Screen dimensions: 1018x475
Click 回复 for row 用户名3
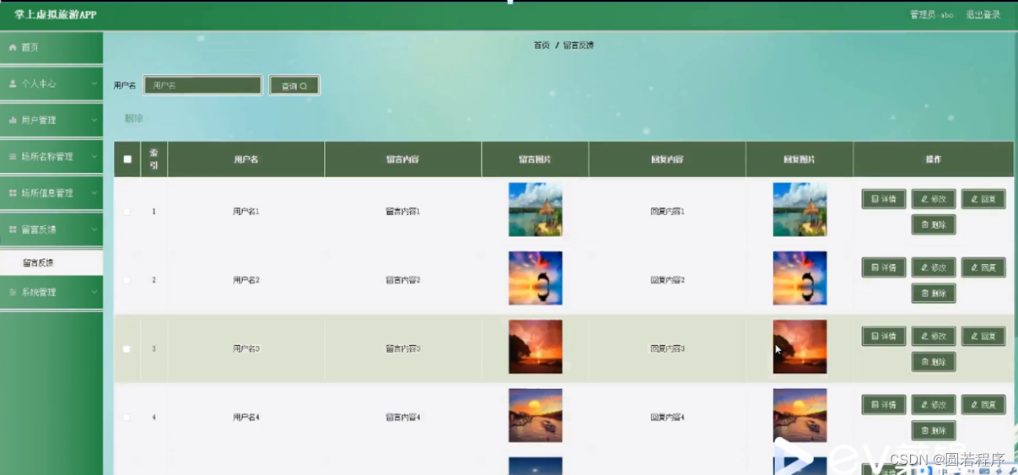pos(983,336)
